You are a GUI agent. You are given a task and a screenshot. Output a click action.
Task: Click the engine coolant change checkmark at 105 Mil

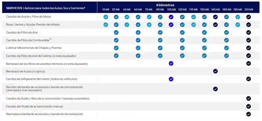point(171,79)
